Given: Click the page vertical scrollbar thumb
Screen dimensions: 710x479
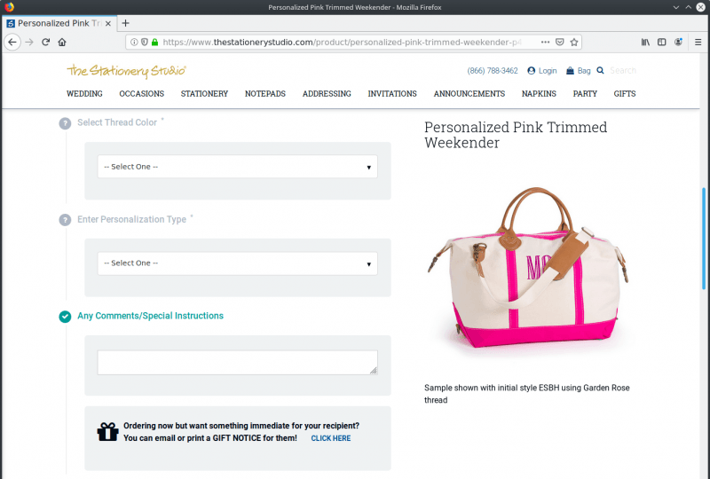Looking at the screenshot, I should coord(704,238).
